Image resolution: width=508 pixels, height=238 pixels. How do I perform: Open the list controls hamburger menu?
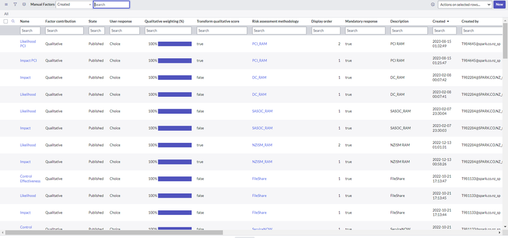click(6, 5)
